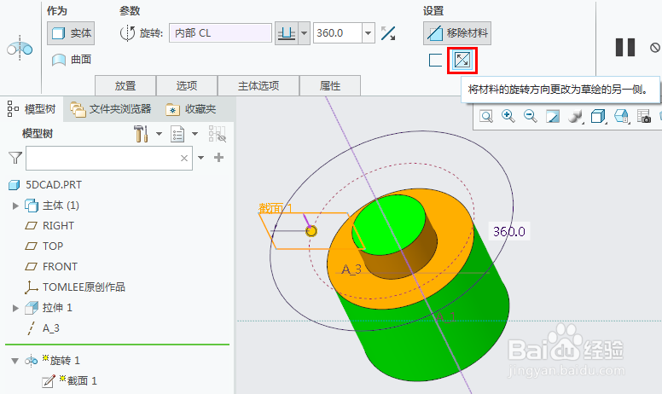Screen dimensions: 662x394
Task: Click the refit view magnifier icon
Action: [x=486, y=117]
